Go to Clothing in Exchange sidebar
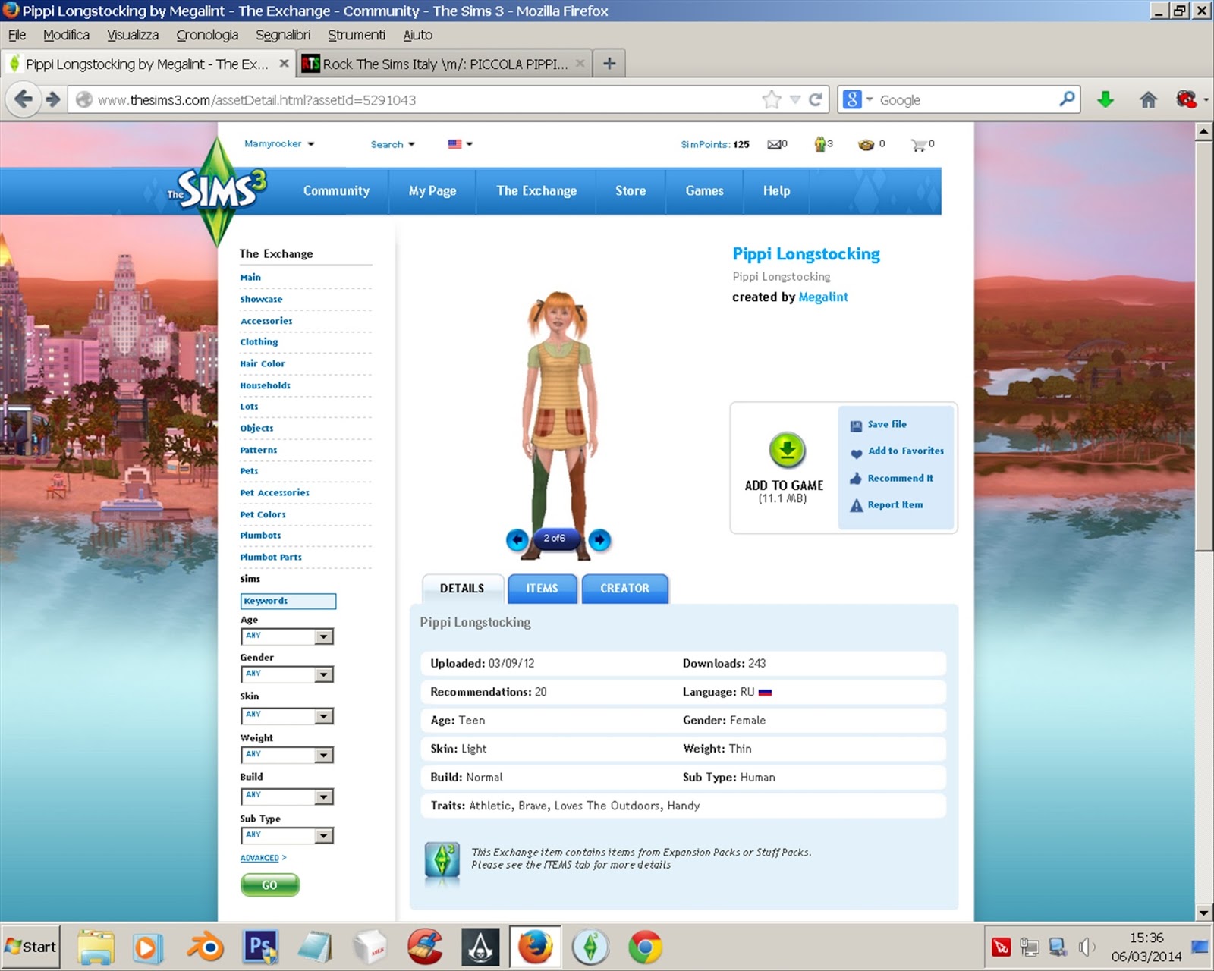The height and width of the screenshot is (971, 1214). pos(259,342)
